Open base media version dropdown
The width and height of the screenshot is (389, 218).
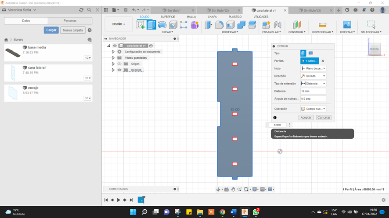coord(87,58)
